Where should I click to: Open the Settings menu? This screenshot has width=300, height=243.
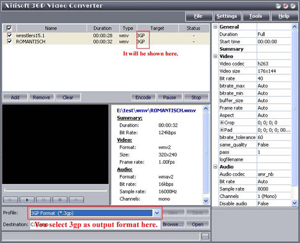pos(227,16)
